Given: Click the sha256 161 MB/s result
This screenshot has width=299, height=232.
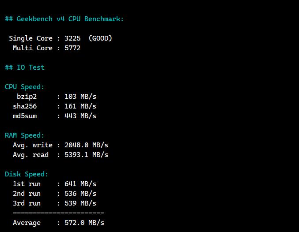Looking at the screenshot, I should coord(80,106).
